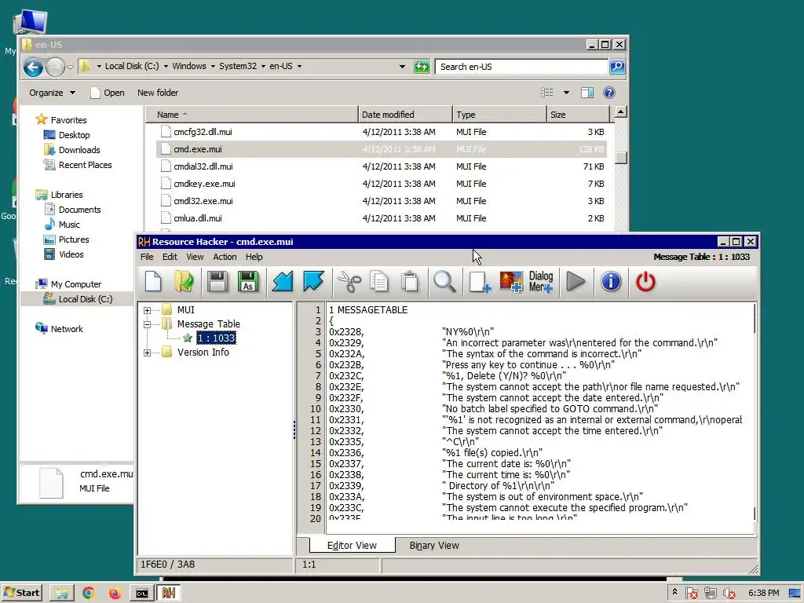Click inside the Search en-US field
The width and height of the screenshot is (804, 603).
point(521,67)
